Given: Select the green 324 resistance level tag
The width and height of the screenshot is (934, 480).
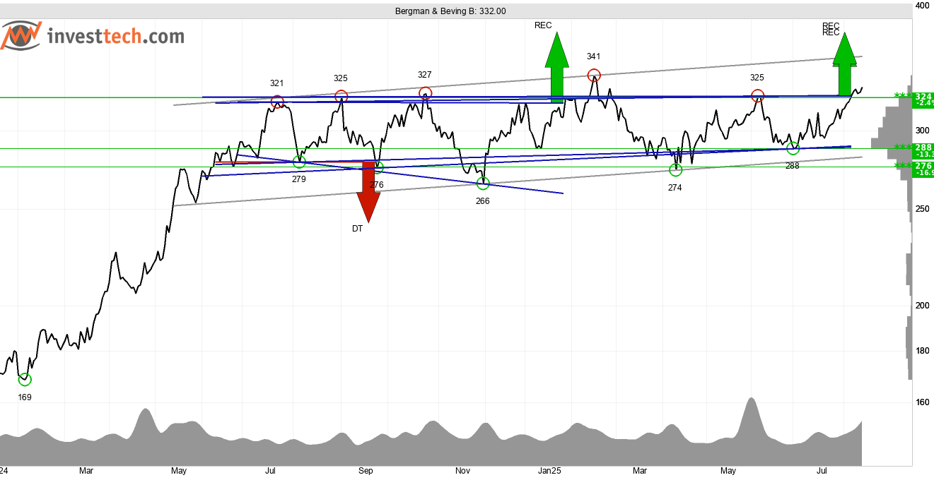Looking at the screenshot, I should pyautogui.click(x=922, y=98).
